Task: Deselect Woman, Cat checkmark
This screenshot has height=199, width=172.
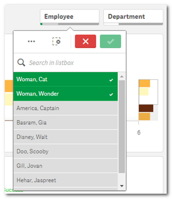Action: pos(111,80)
